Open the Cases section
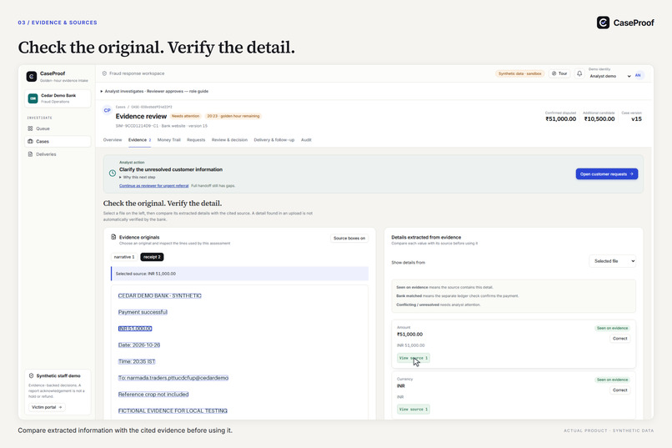The height and width of the screenshot is (448, 672). coord(58,141)
